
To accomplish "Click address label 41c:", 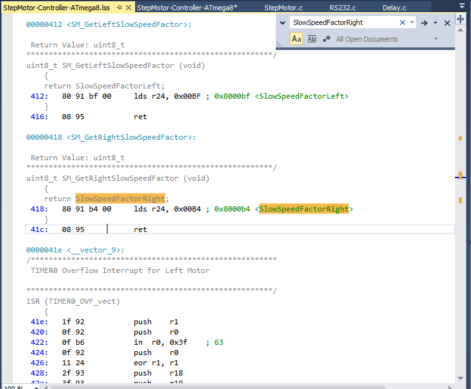I will [x=39, y=229].
